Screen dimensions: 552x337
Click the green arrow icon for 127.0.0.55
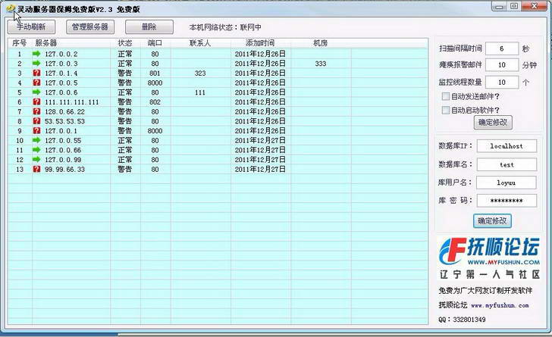pos(36,140)
